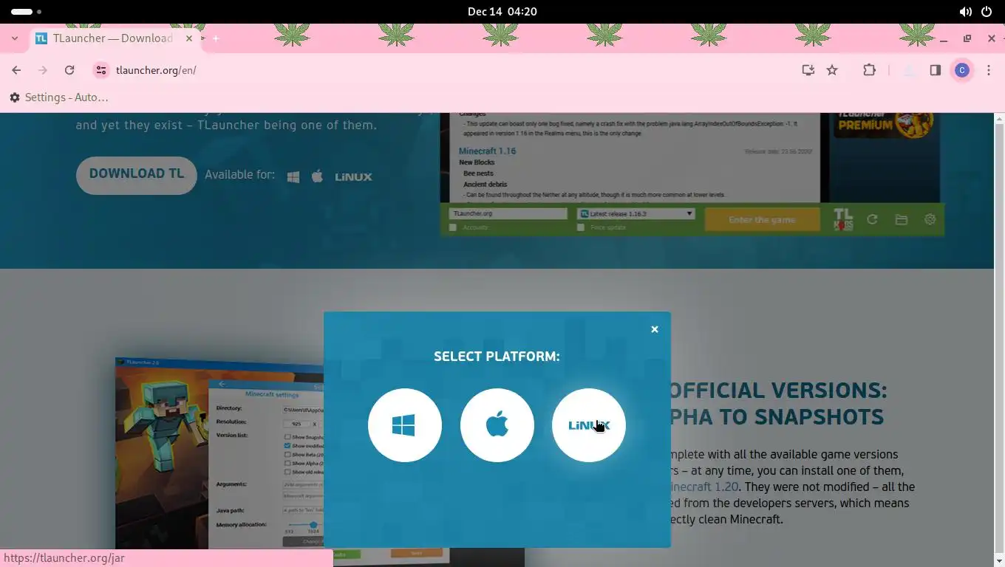Viewport: 1005px width, 567px height.
Task: Click the gear settings icon in launcher bar
Action: click(x=930, y=219)
